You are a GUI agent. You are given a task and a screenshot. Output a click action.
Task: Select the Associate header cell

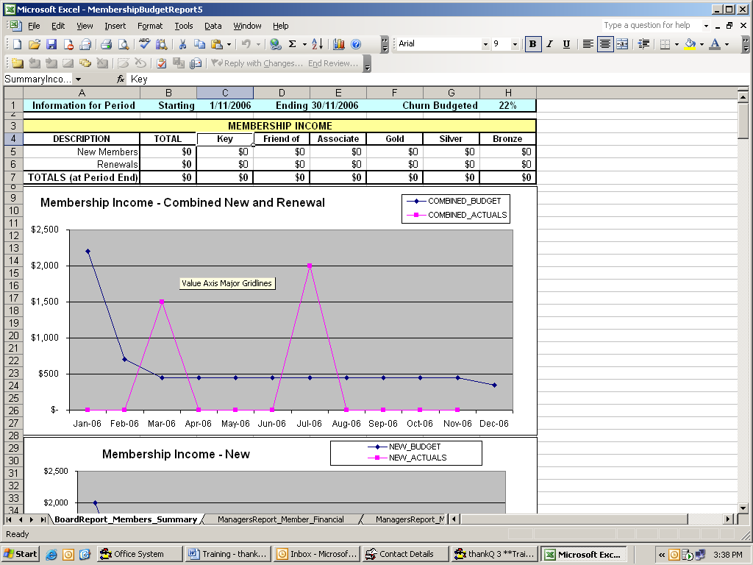click(x=338, y=139)
